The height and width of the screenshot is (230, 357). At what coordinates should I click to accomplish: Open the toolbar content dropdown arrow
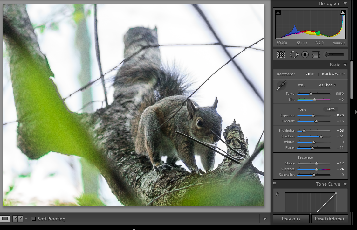pyautogui.click(x=265, y=219)
